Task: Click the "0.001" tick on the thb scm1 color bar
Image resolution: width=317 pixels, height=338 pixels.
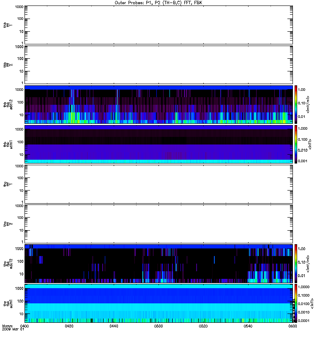Action: click(303, 161)
